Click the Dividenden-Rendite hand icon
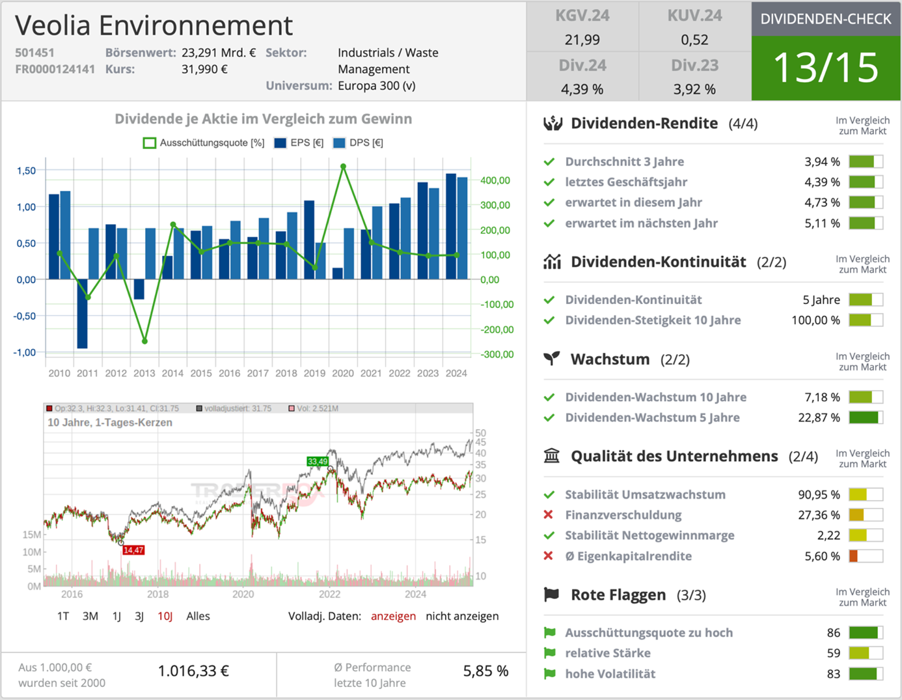 553,123
